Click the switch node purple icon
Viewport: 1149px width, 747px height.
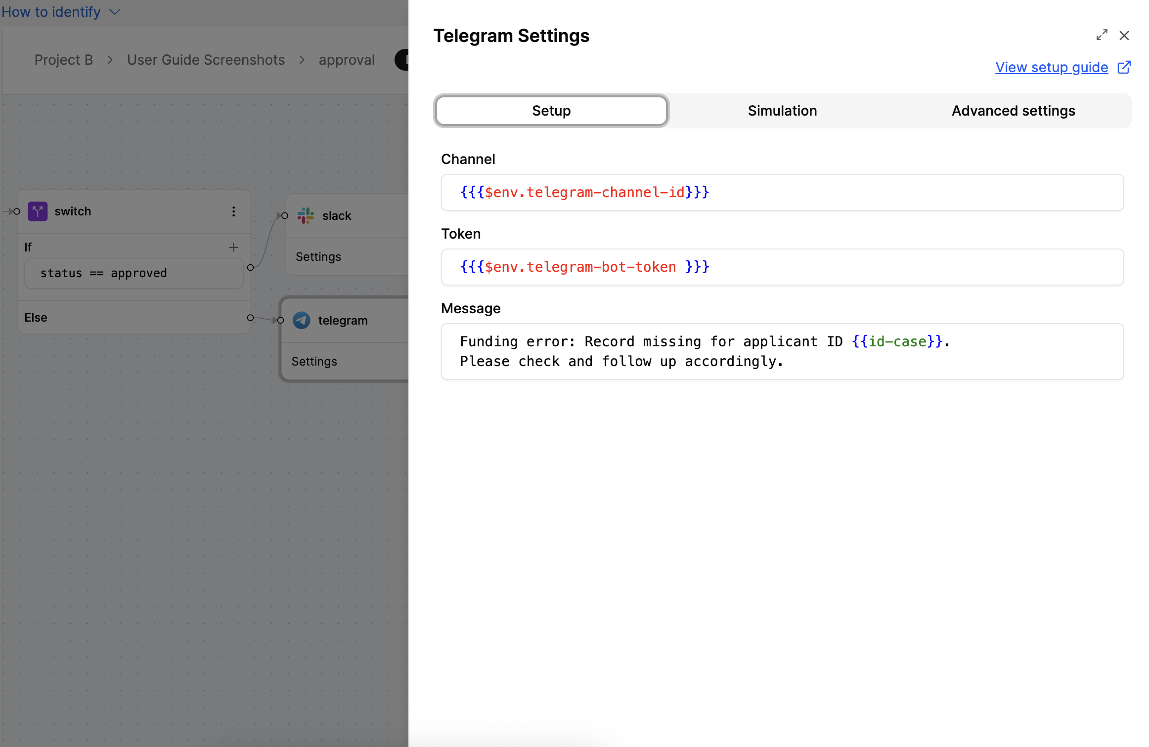(x=38, y=211)
